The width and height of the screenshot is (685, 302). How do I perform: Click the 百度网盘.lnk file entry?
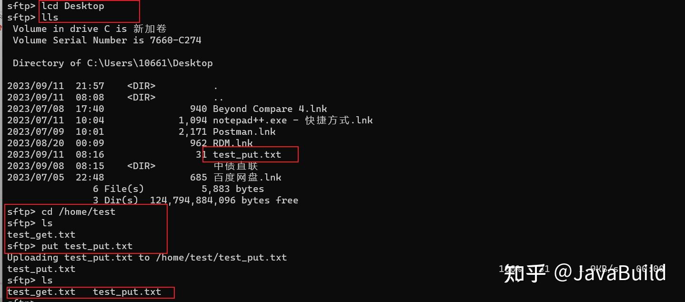click(x=247, y=178)
